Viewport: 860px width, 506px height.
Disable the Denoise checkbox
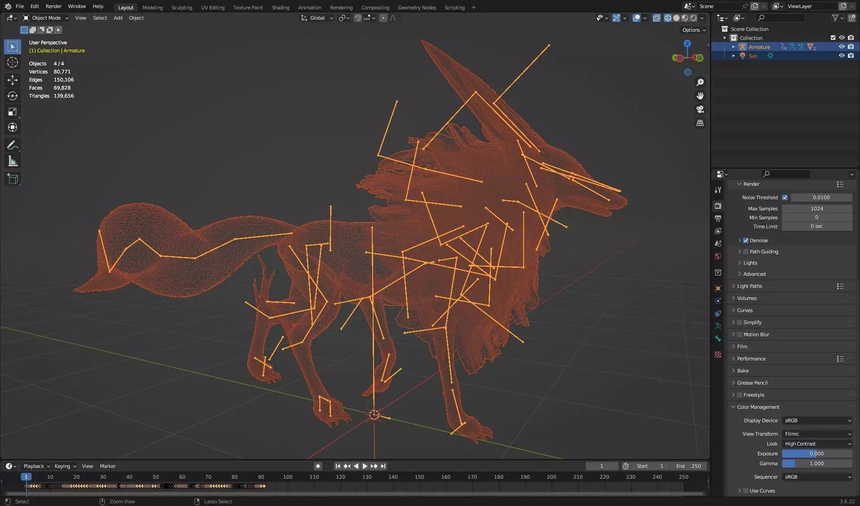[x=746, y=240]
